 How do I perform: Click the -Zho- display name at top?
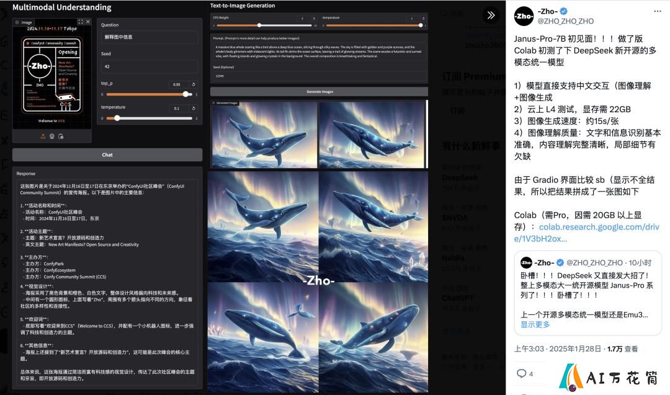547,12
